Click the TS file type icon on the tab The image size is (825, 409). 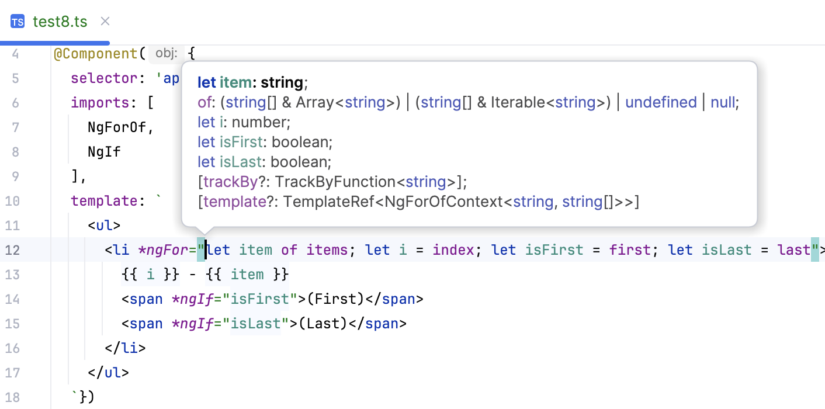click(17, 21)
